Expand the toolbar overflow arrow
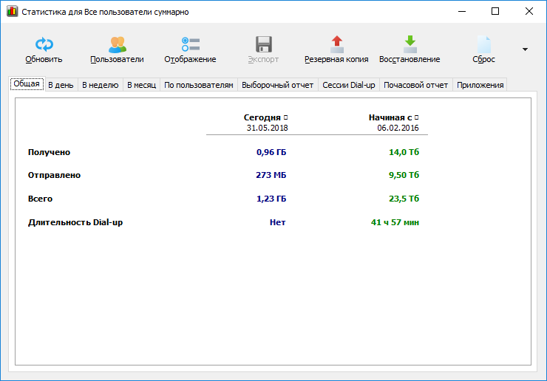The height and width of the screenshot is (381, 547). tap(525, 49)
